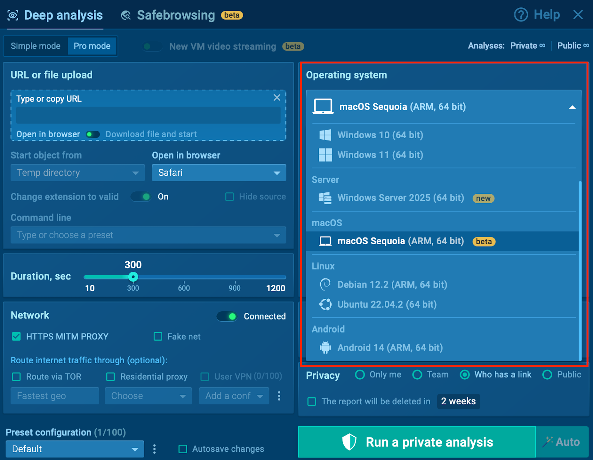Select the Android 14 robot icon
Screen dimensions: 593x460
pyautogui.click(x=325, y=348)
